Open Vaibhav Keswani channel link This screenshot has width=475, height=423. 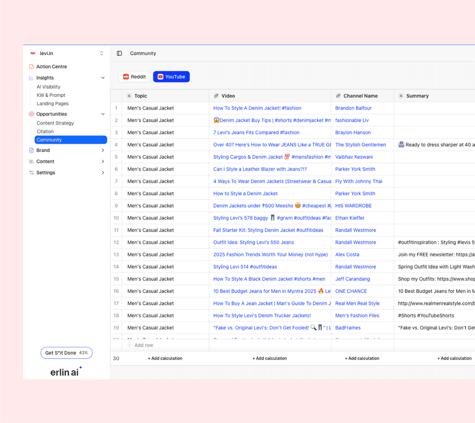pyautogui.click(x=354, y=157)
